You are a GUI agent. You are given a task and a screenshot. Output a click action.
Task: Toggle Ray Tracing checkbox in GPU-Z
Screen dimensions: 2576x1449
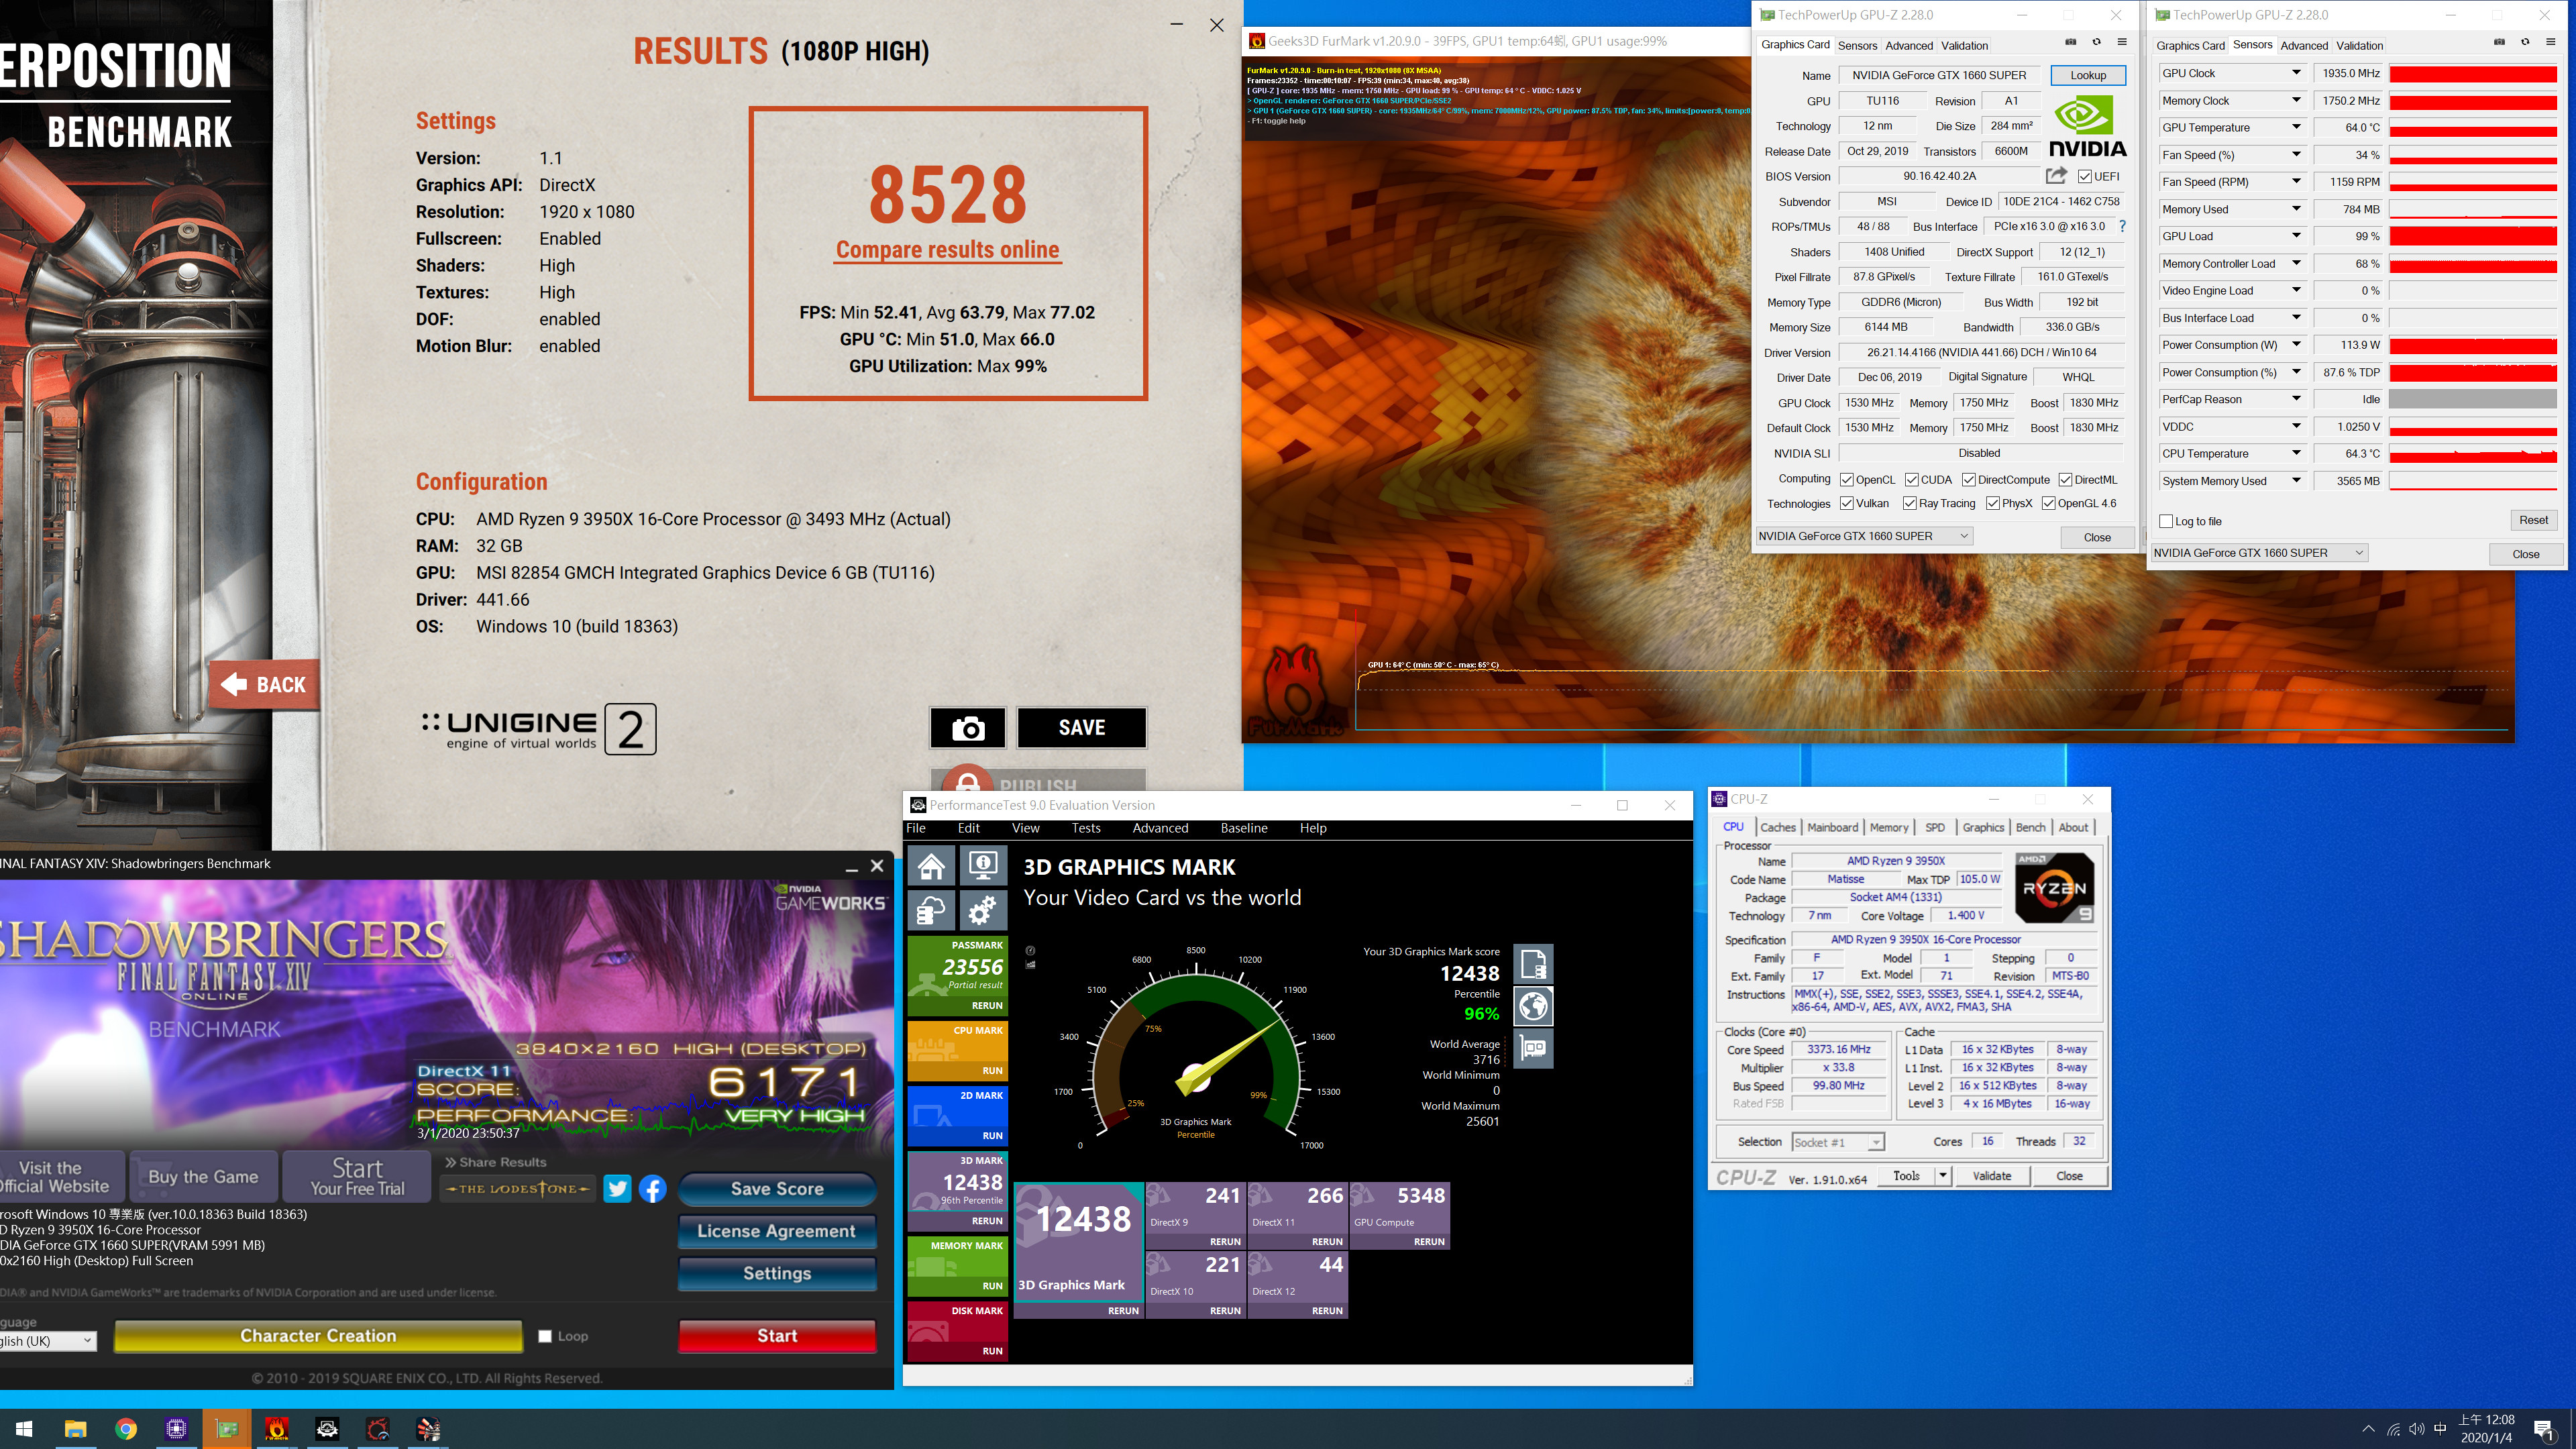click(x=1910, y=504)
